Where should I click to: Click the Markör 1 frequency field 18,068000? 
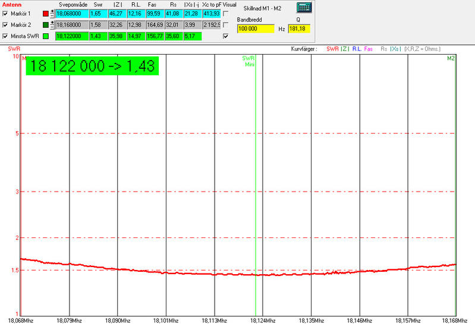72,14
